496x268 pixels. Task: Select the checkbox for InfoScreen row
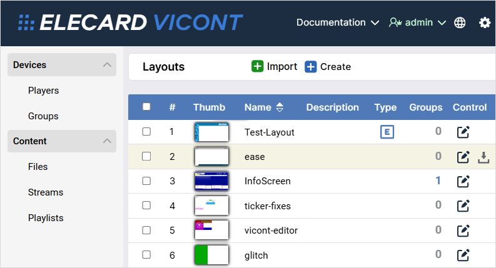coord(146,181)
